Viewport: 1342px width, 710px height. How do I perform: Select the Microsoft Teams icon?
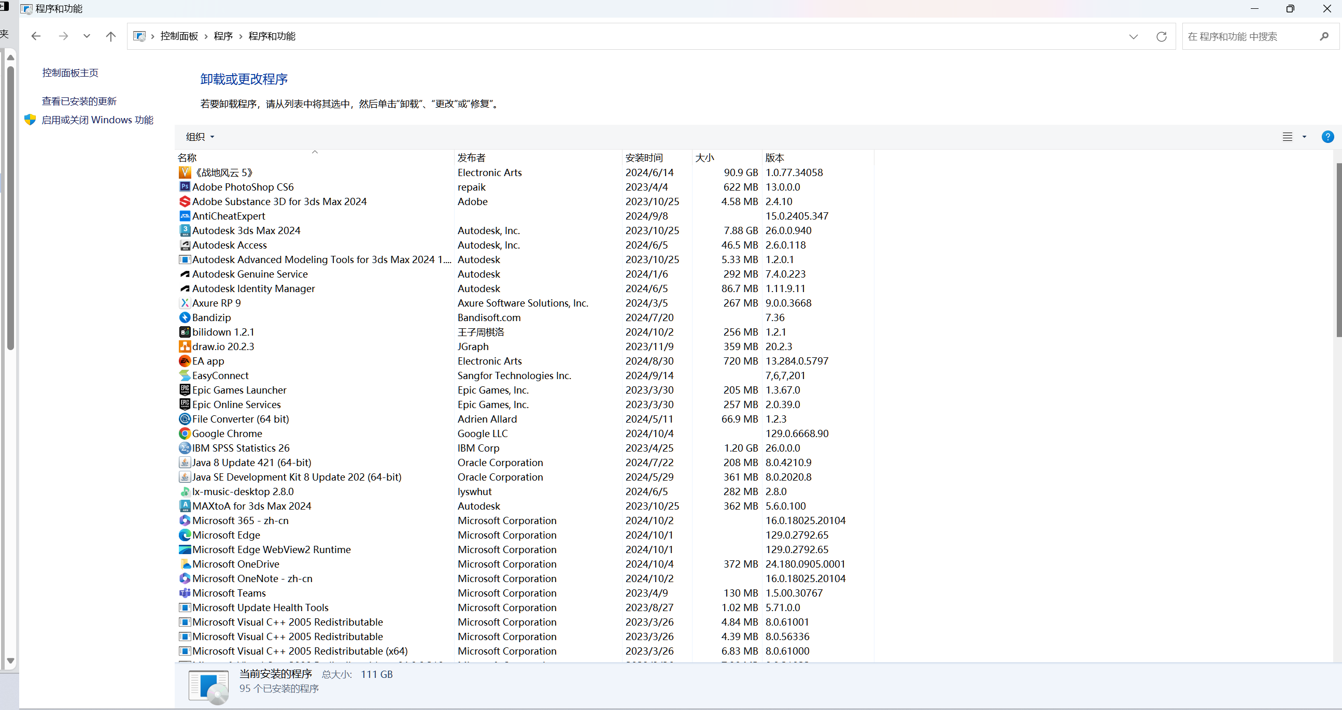tap(185, 593)
